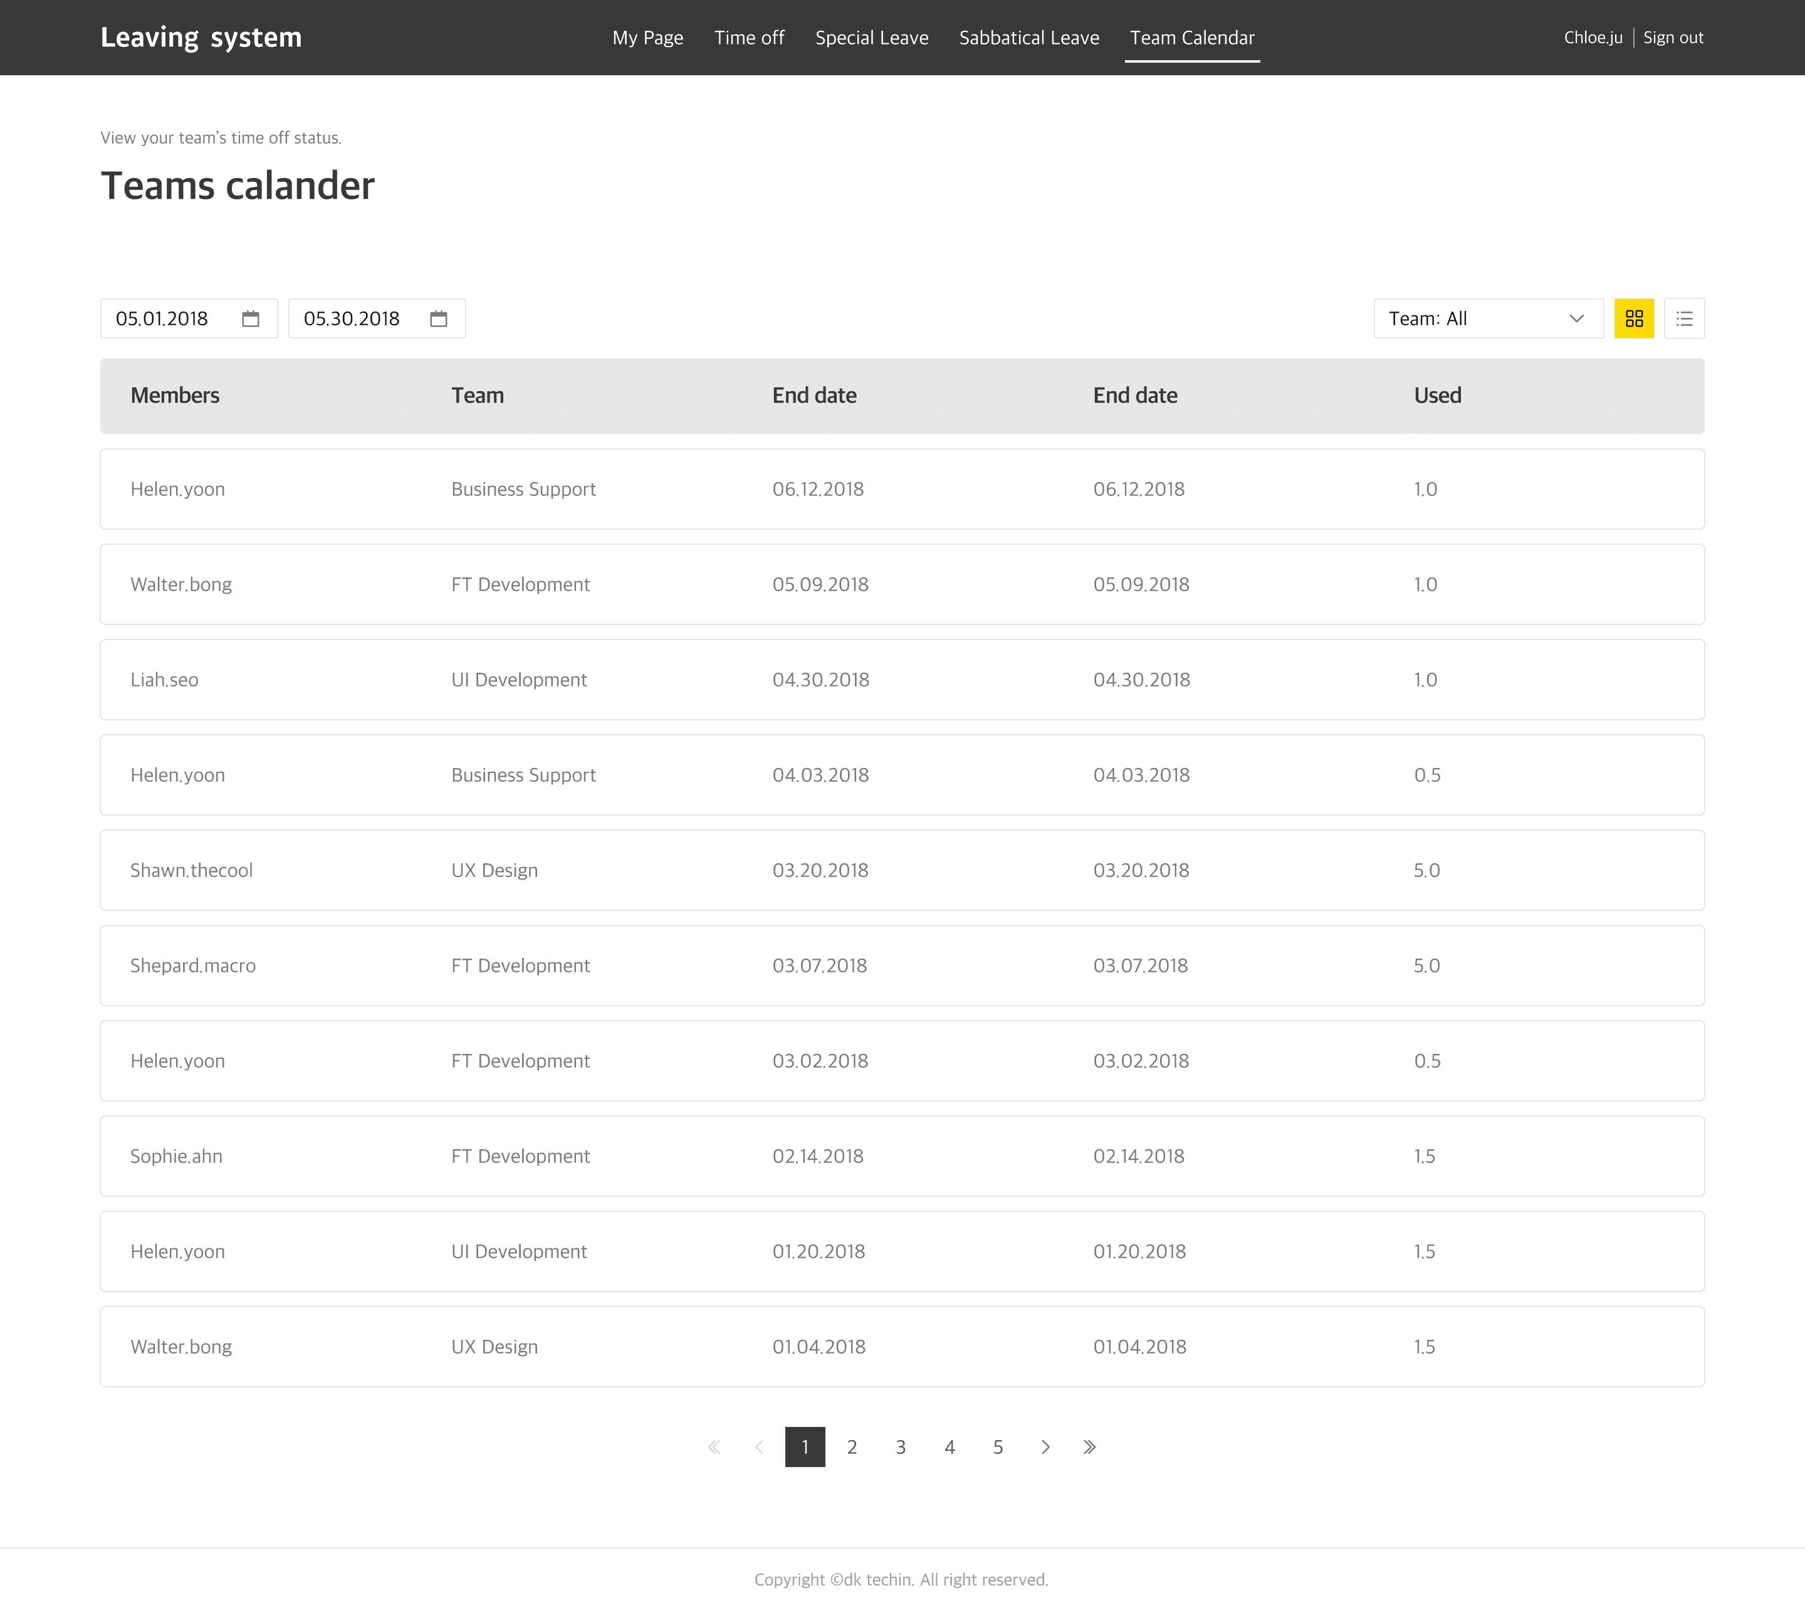Open the My Page tab
Viewport: 1805px width, 1610px height.
(647, 38)
